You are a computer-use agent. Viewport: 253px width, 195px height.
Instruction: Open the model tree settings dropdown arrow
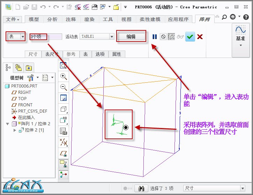38,77
